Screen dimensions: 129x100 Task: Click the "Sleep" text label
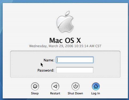35,93
